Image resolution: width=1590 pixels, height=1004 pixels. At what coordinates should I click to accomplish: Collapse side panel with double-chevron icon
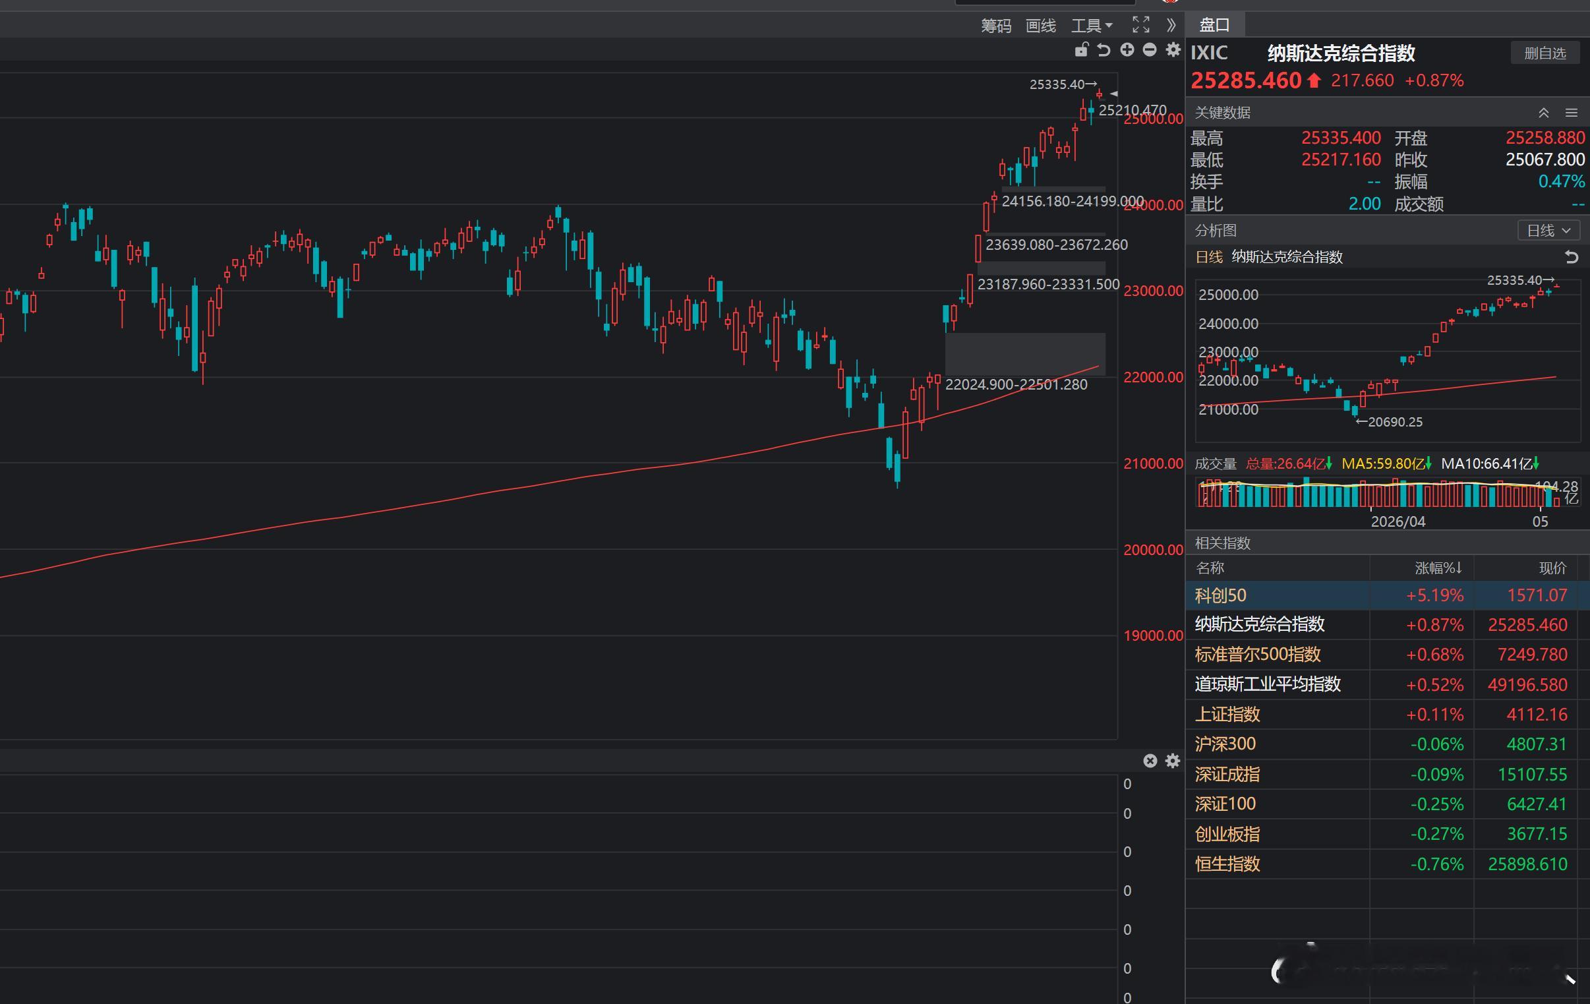pos(1171,25)
